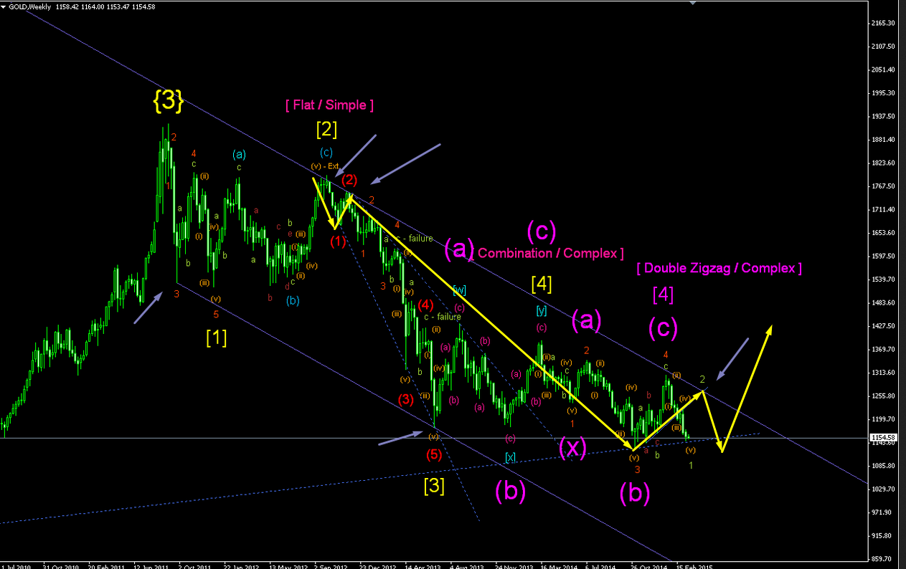Screen dimensions: 906x569
Task: Click the 15 Feb 2015 date on the time axis
Action: (695, 566)
